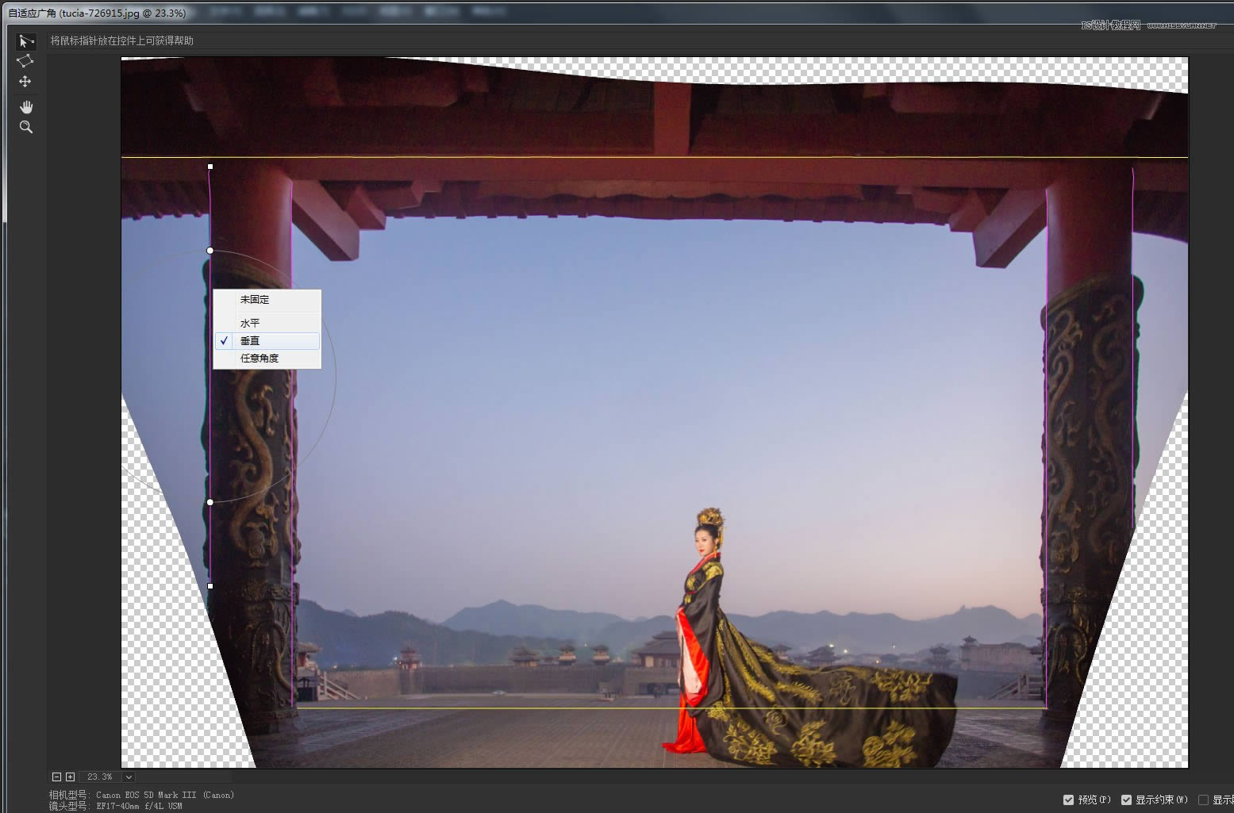Click the zoom in plus icon
Image resolution: width=1234 pixels, height=813 pixels.
point(70,777)
